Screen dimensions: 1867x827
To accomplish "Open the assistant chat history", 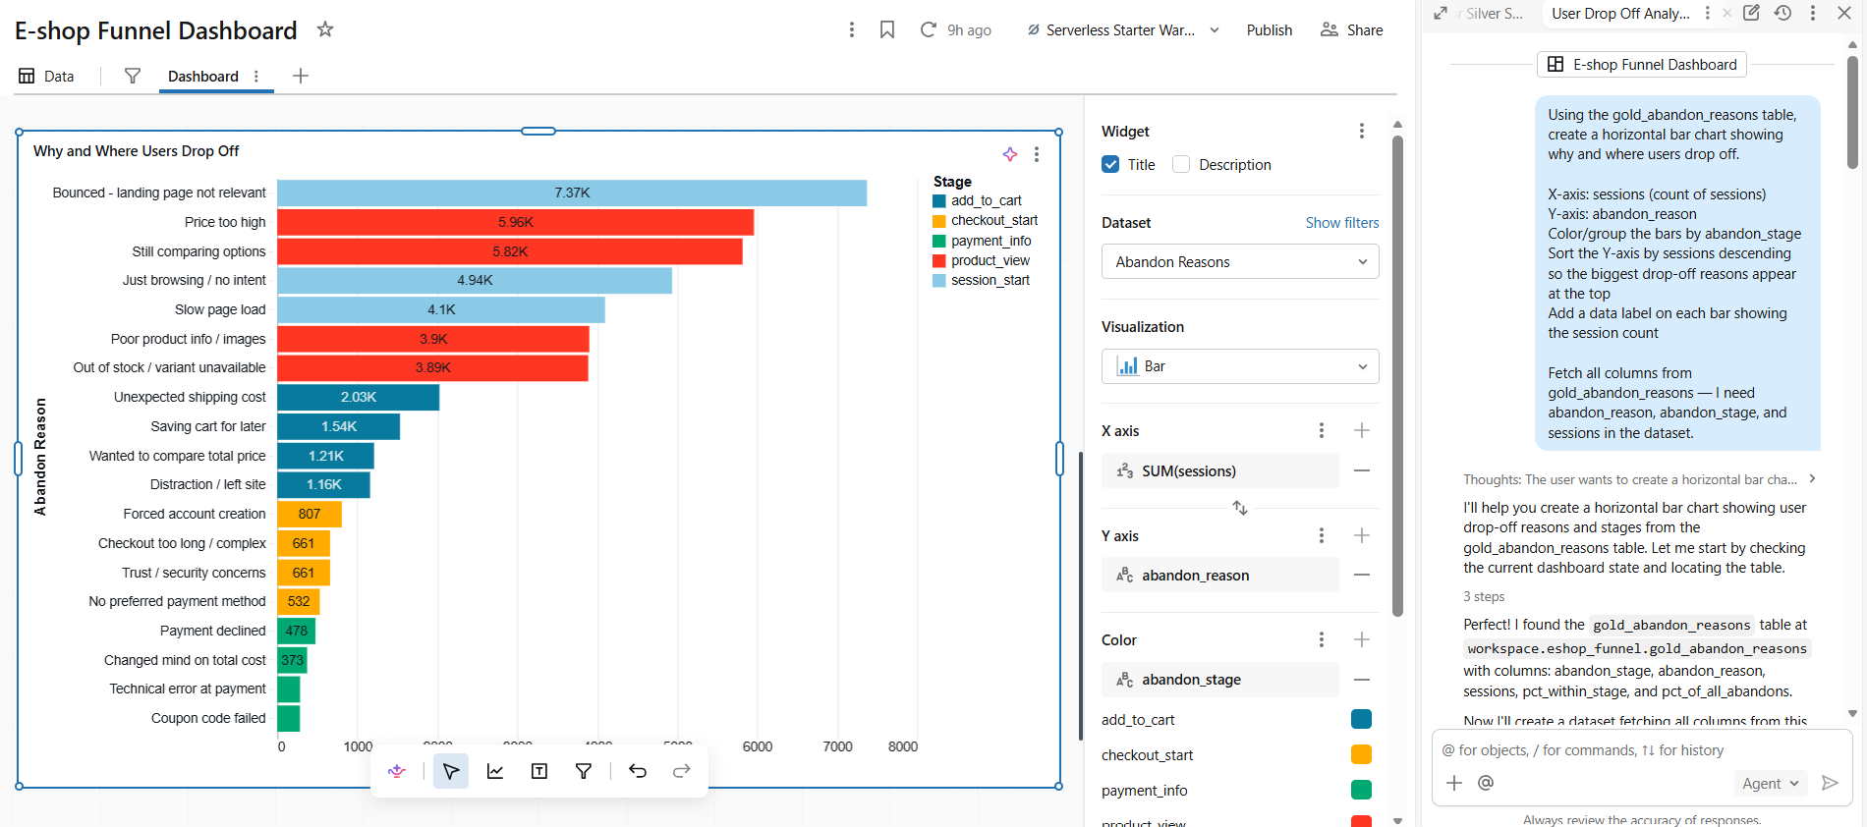I will (x=1782, y=13).
